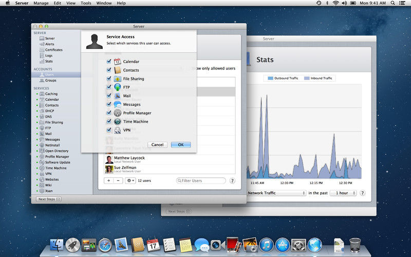
Task: Select user Matthew Laycock
Action: click(170, 159)
